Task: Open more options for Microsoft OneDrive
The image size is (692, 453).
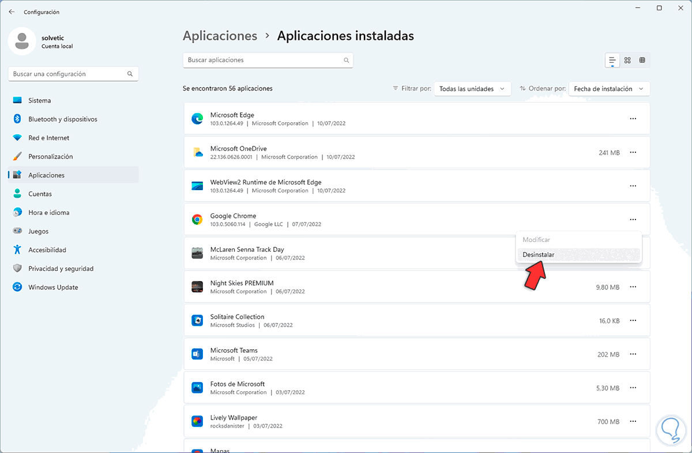Action: pos(633,152)
